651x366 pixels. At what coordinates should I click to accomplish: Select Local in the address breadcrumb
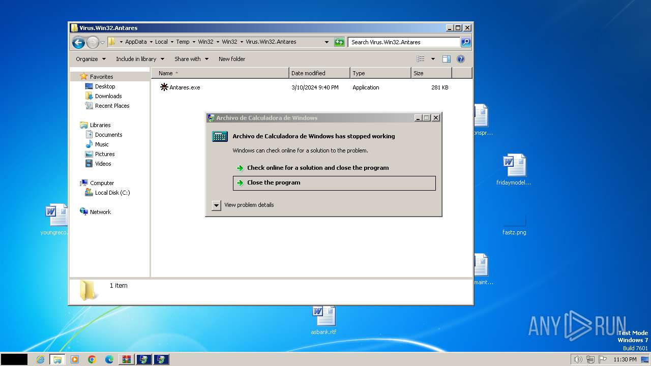click(x=161, y=42)
